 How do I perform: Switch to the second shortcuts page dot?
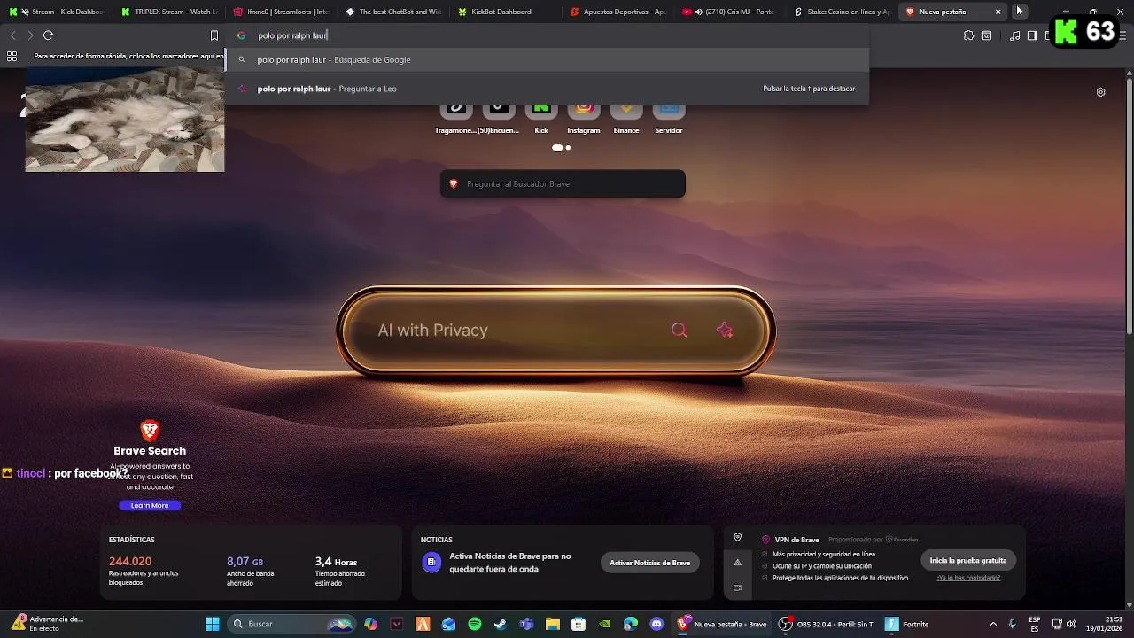pyautogui.click(x=568, y=148)
